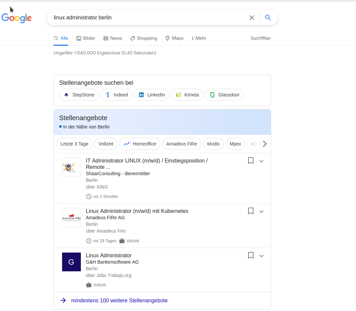The width and height of the screenshot is (356, 311).
Task: Show more filter chips with arrow
Action: pyautogui.click(x=265, y=144)
